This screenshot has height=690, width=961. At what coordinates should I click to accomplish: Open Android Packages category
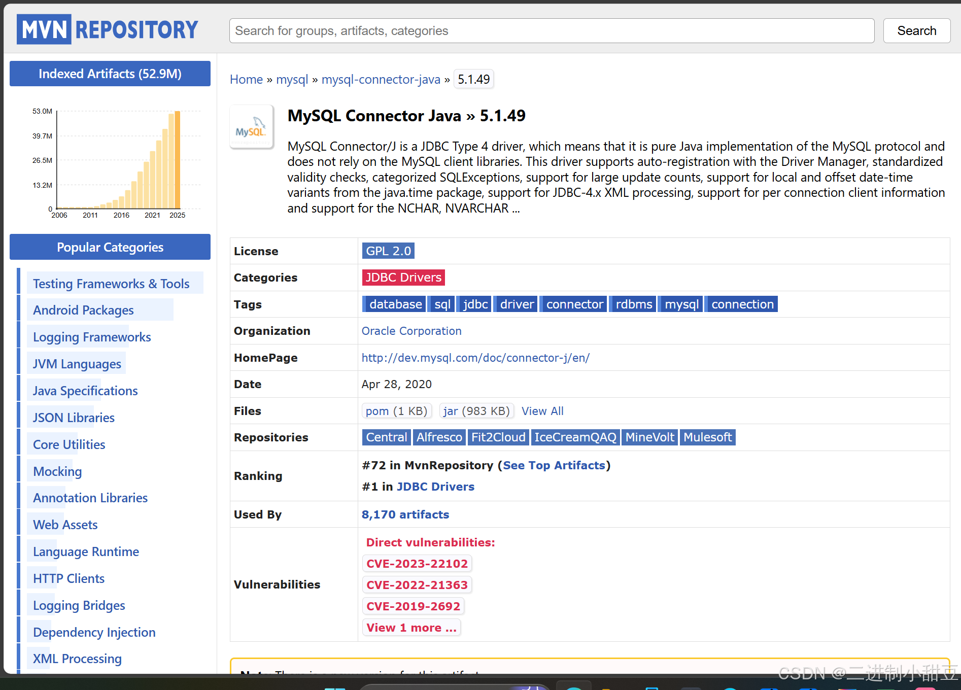(83, 310)
